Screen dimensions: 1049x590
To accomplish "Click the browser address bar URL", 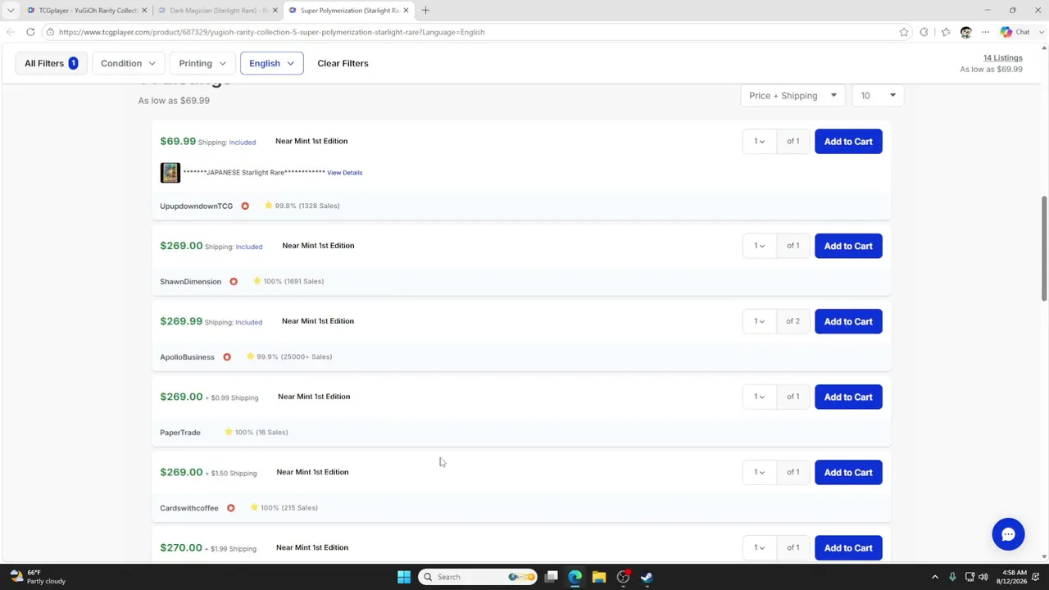I will 271,32.
